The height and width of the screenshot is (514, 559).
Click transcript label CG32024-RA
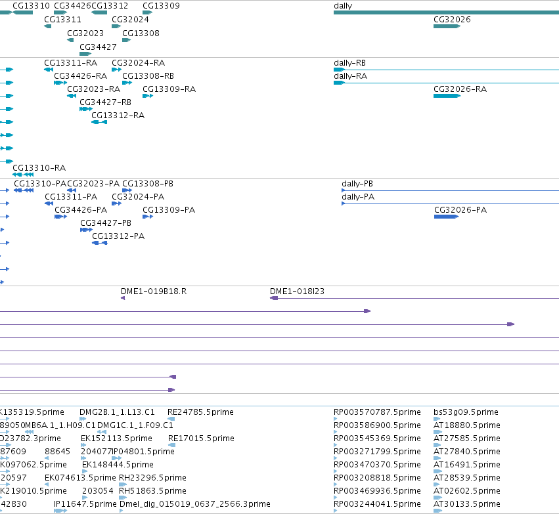(x=139, y=63)
